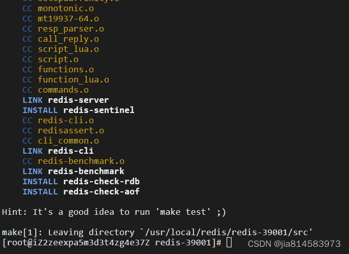This screenshot has width=349, height=254.
Task: Click the 'function_lua.o' compile line
Action: click(66, 80)
